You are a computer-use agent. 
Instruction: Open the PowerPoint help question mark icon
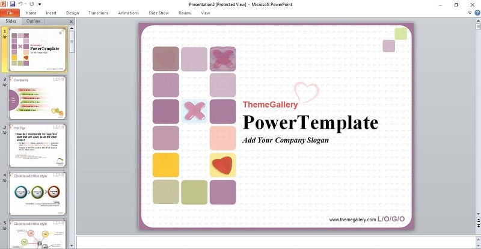477,13
